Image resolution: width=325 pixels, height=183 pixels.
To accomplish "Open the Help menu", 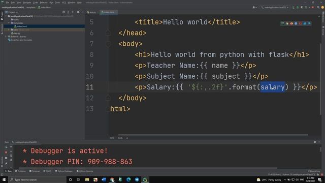I will pos(79,3).
